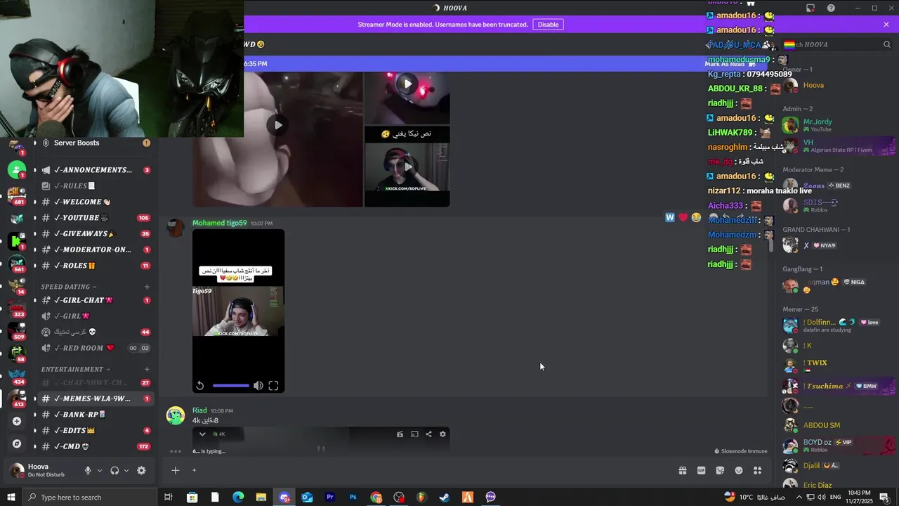This screenshot has height=506, width=899.
Task: Add the red heart reaction
Action: 683,218
